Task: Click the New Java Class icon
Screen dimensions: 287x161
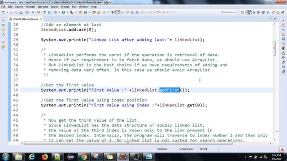Action: 85,12
